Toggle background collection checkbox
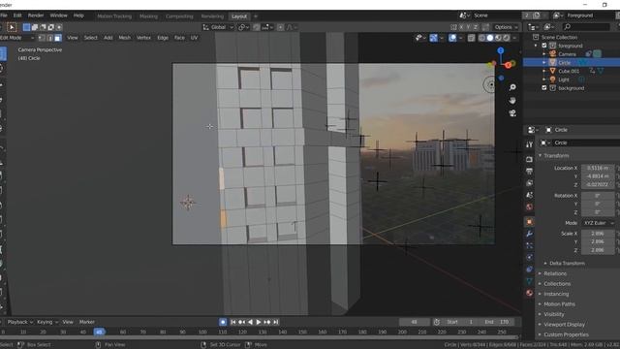The width and height of the screenshot is (620, 349). pyautogui.click(x=544, y=88)
